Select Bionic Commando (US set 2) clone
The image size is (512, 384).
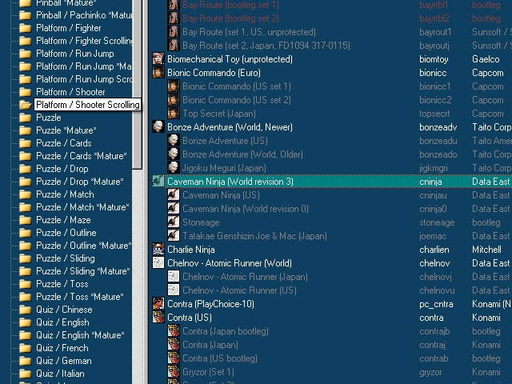tap(237, 100)
